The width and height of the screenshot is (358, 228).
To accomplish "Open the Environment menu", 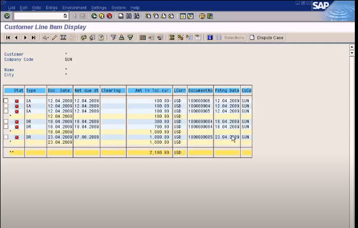I will (74, 8).
